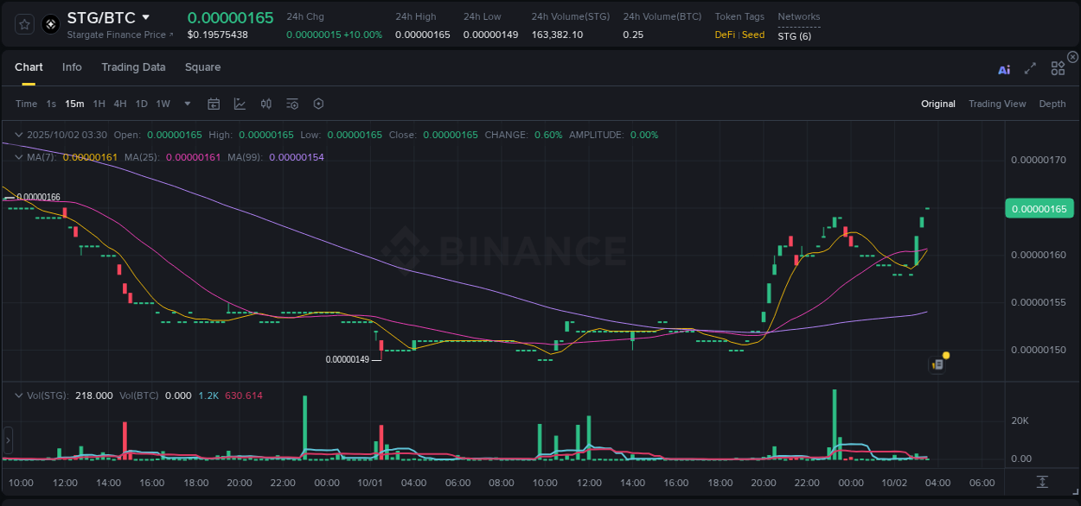
Task: Open the extra time intervals dropdown
Action: (x=186, y=104)
